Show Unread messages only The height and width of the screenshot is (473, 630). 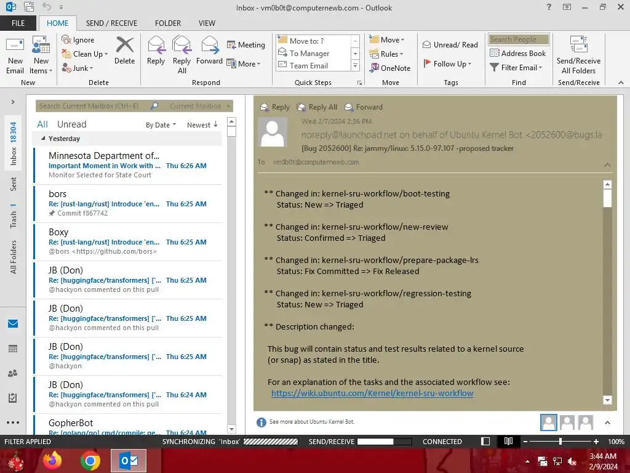[x=71, y=124]
